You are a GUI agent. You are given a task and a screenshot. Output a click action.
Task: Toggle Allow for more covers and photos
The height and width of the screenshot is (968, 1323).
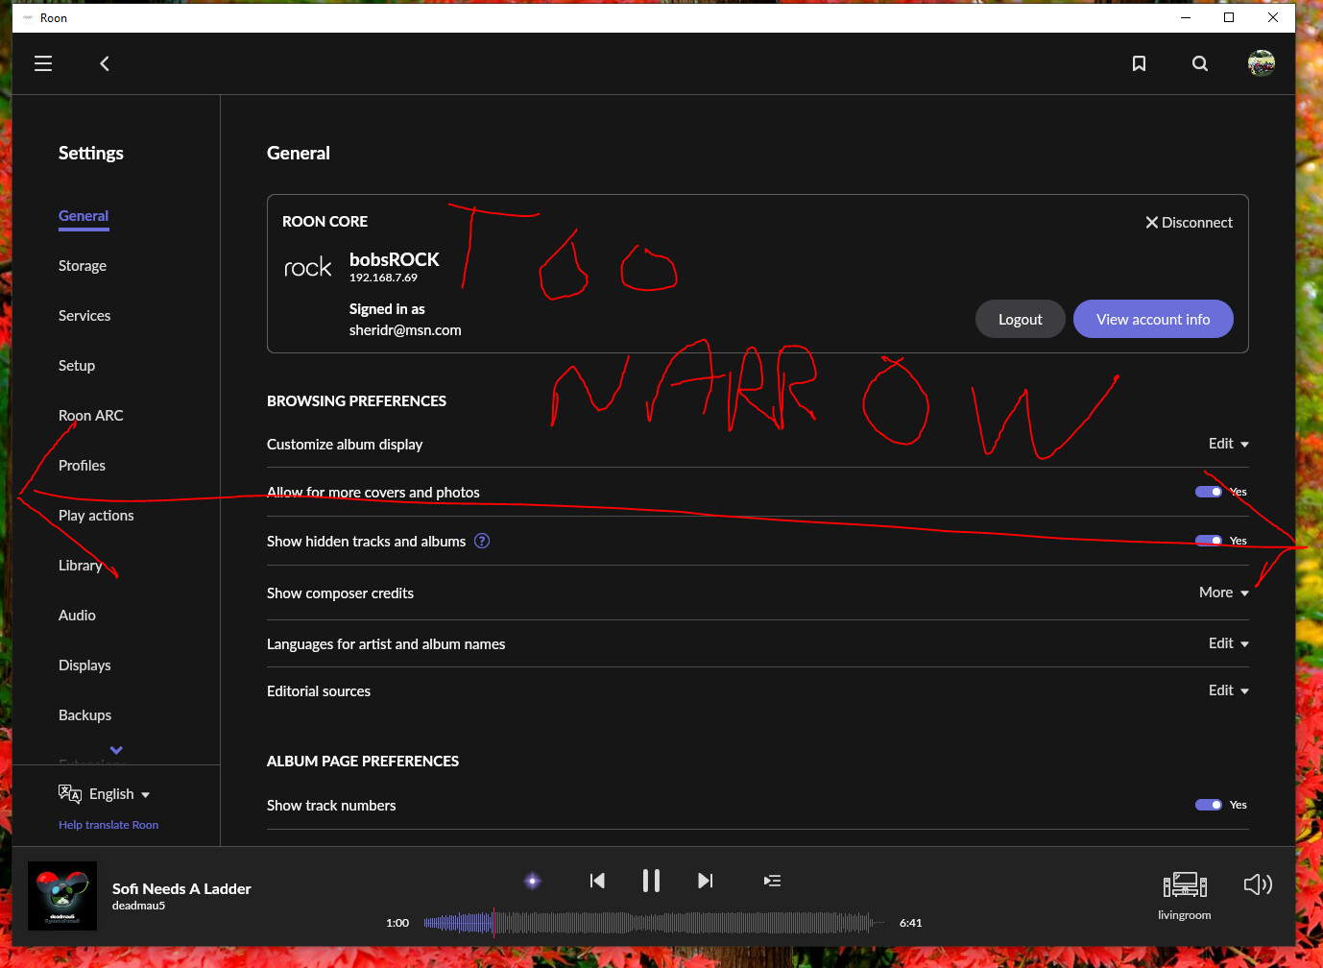coord(1209,492)
